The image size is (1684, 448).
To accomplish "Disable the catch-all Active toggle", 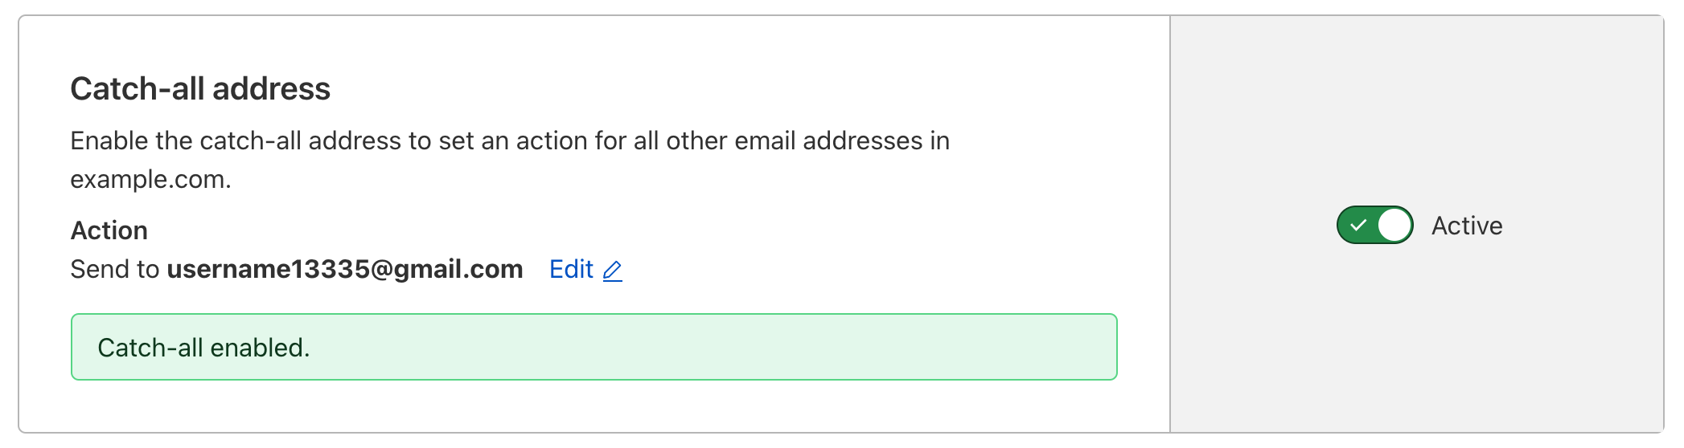I will coord(1375,226).
